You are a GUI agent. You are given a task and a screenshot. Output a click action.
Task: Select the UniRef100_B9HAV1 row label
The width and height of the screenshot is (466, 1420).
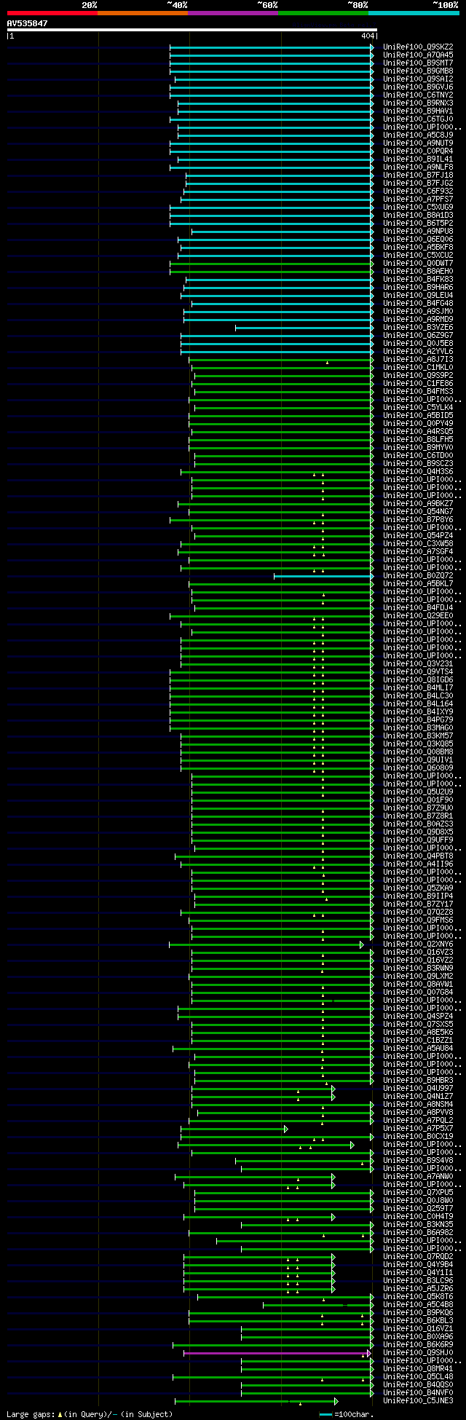tap(418, 111)
